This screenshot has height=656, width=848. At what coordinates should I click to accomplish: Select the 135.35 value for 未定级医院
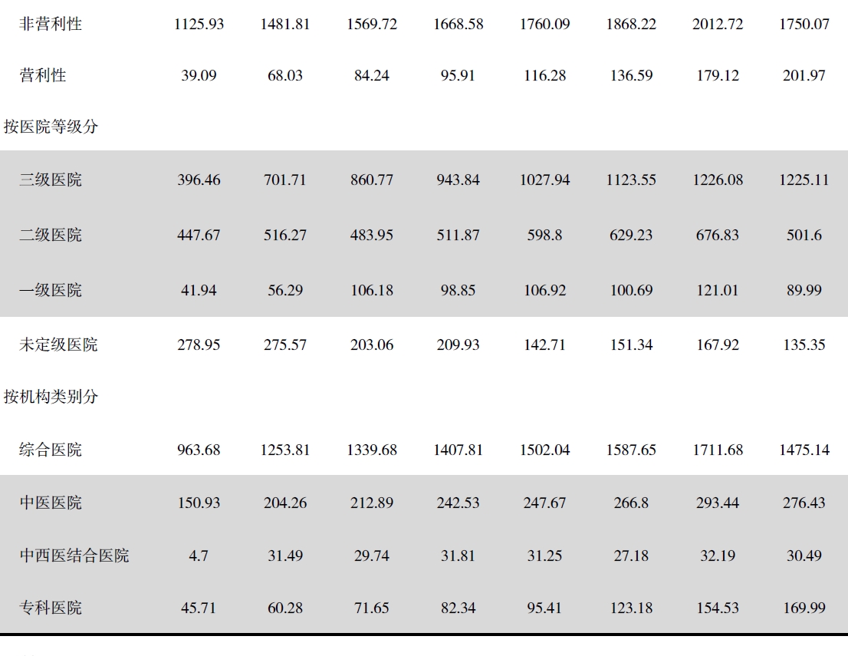point(804,344)
